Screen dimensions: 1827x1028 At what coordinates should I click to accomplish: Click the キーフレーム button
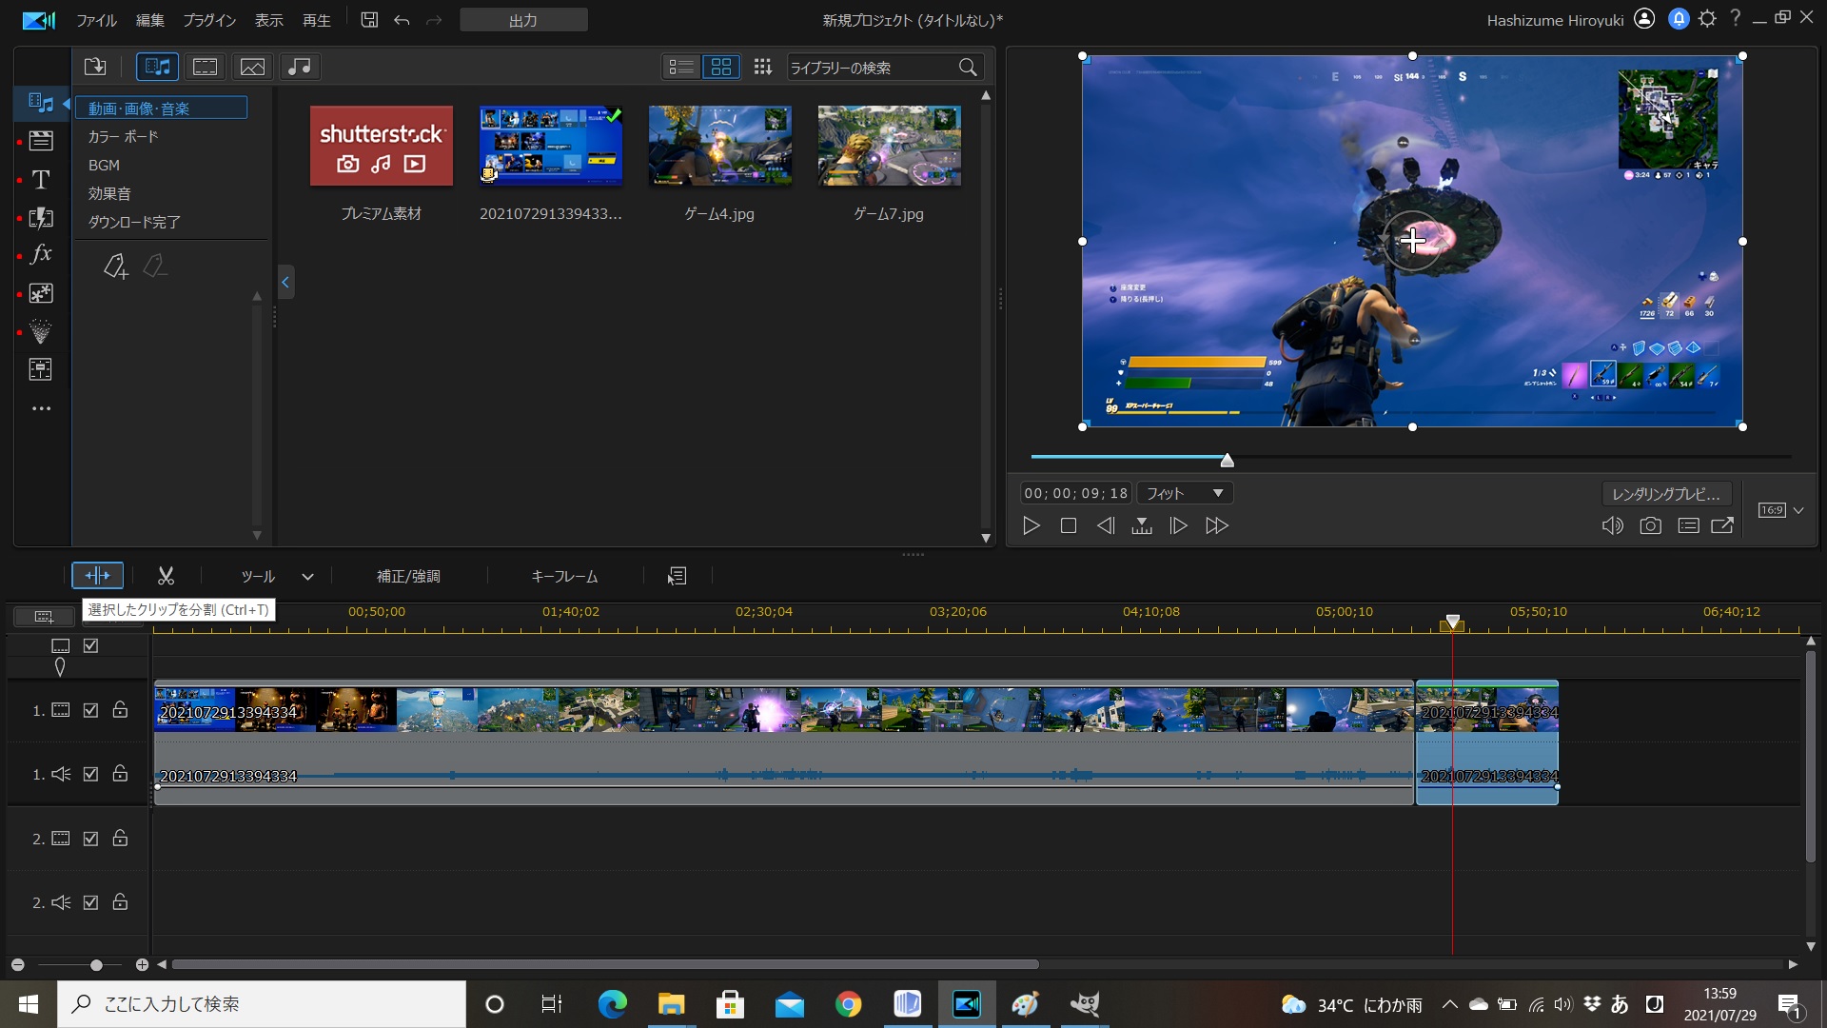click(x=564, y=576)
